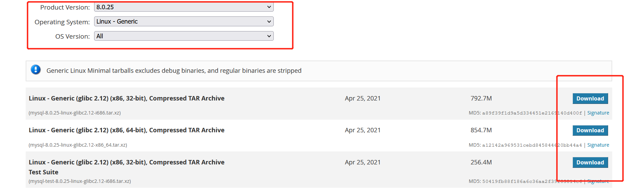This screenshot has height=188, width=643.
Task: Click the MD5 hash starting a89f39f1
Action: (532, 113)
